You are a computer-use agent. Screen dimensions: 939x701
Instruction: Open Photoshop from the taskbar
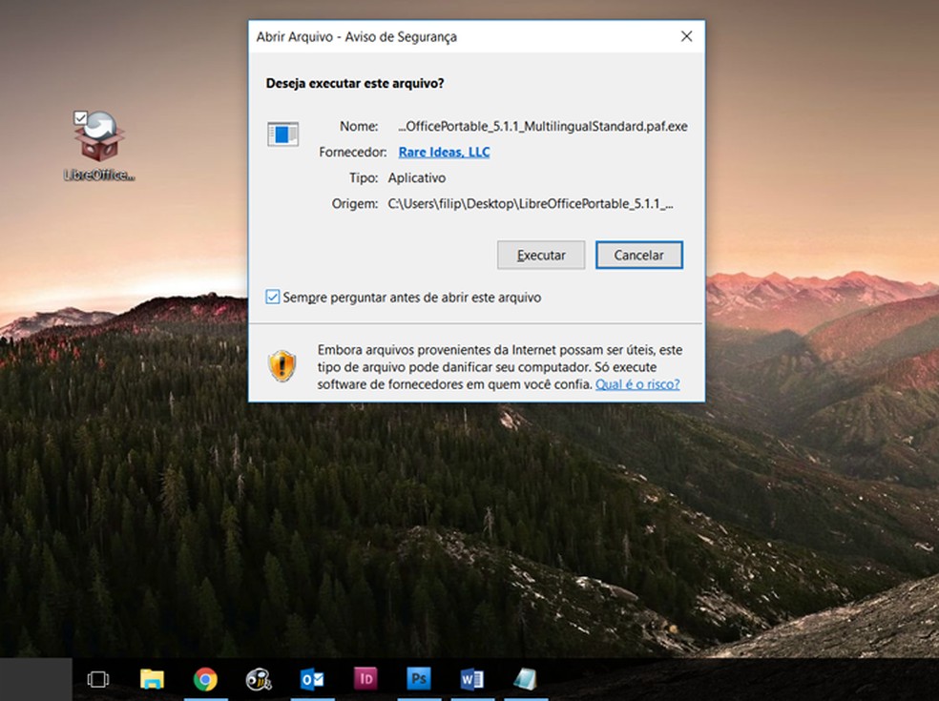tap(419, 679)
